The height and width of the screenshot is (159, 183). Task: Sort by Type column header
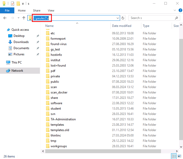(x=146, y=26)
